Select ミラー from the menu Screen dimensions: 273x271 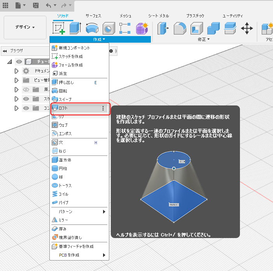(x=79, y=220)
